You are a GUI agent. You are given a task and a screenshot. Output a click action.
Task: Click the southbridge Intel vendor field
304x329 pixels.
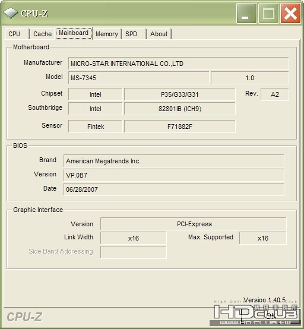[95, 109]
